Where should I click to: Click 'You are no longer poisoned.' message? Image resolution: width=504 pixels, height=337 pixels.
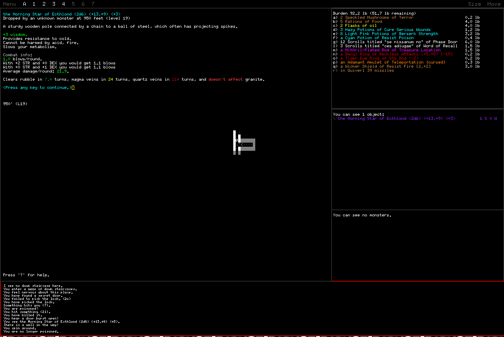click(31, 332)
